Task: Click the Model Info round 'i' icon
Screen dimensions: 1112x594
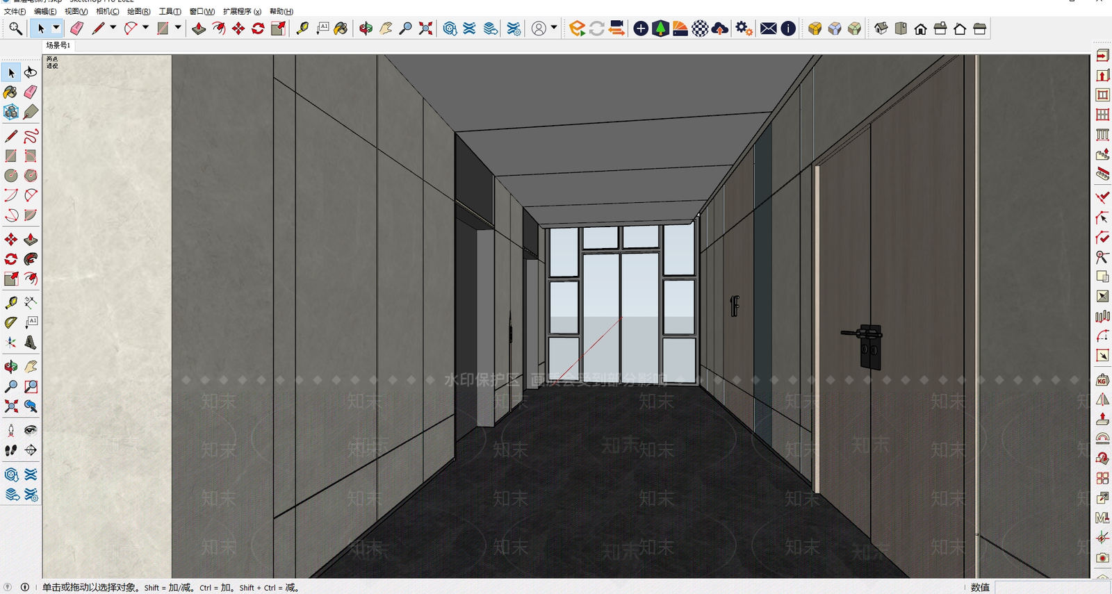Action: [788, 28]
